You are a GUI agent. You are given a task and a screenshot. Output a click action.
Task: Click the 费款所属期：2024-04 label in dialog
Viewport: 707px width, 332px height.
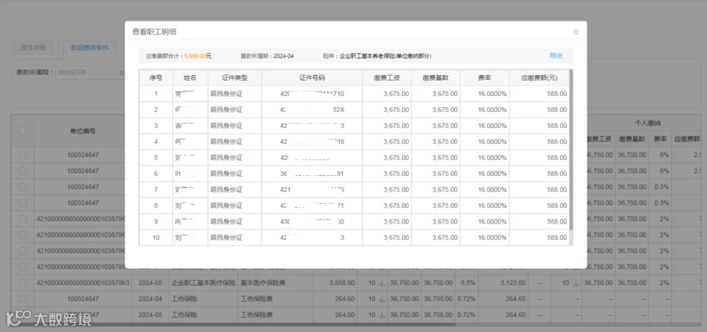(267, 56)
